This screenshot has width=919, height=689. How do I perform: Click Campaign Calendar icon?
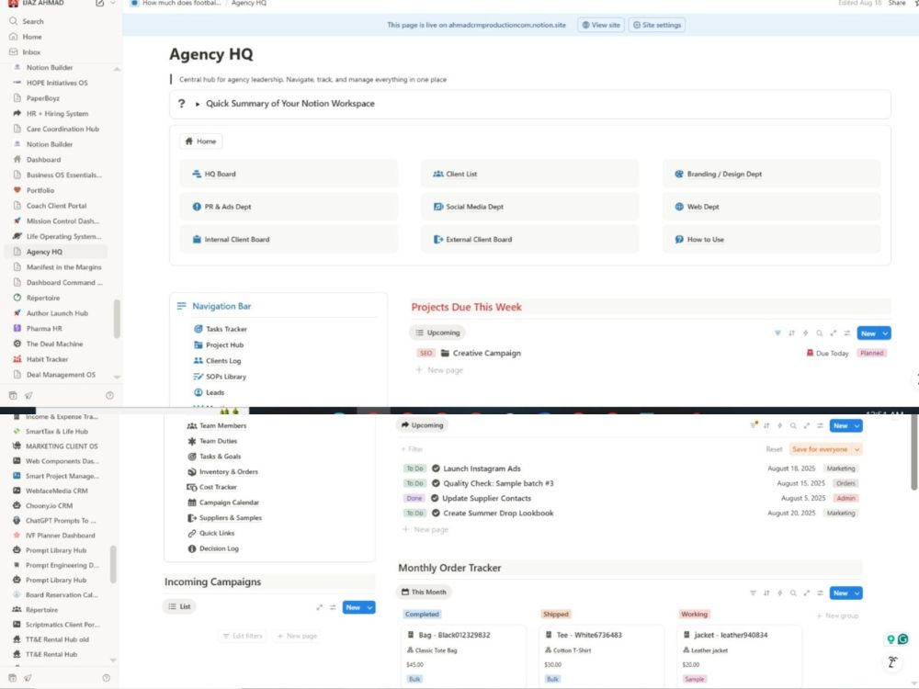click(x=192, y=503)
